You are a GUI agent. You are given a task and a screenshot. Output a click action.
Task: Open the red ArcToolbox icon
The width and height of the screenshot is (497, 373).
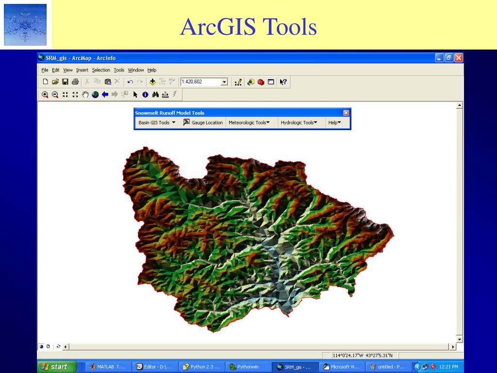click(261, 82)
